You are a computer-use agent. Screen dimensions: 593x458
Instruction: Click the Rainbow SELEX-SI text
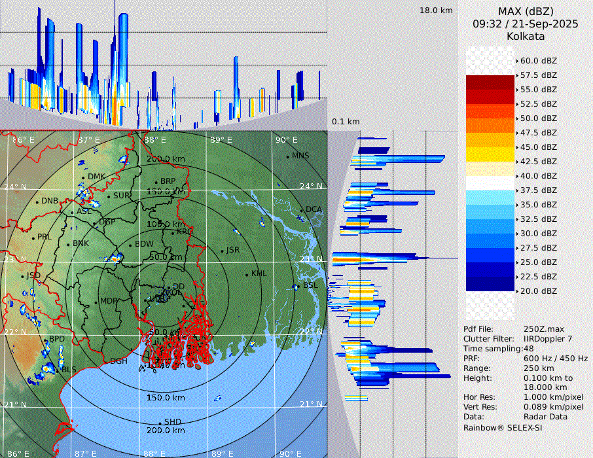pyautogui.click(x=503, y=427)
